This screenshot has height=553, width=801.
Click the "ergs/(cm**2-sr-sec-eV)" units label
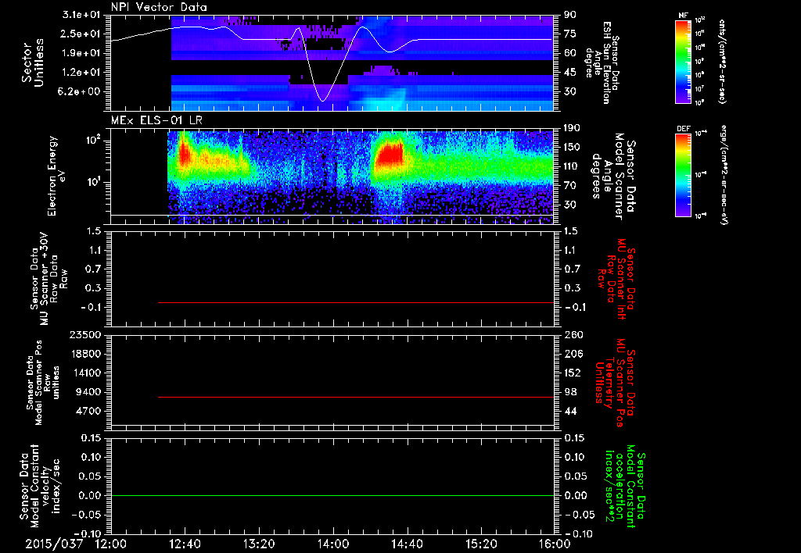point(724,175)
